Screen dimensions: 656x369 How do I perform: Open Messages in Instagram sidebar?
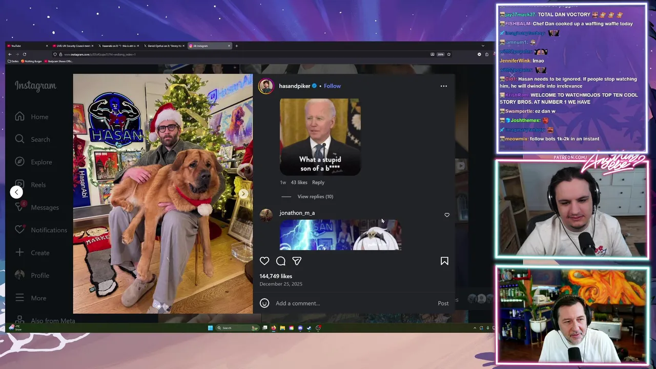[37, 207]
